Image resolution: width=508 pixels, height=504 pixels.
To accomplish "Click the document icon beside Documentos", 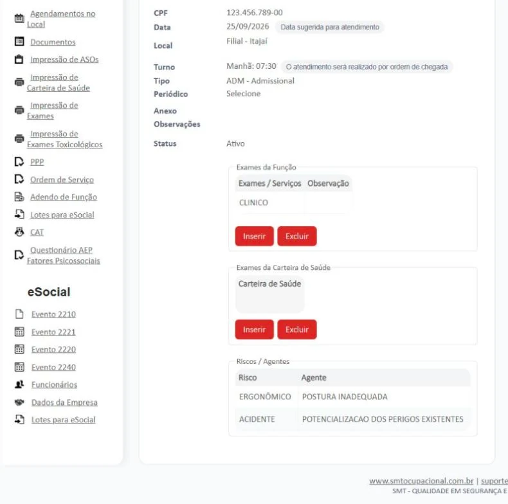I will coord(19,41).
